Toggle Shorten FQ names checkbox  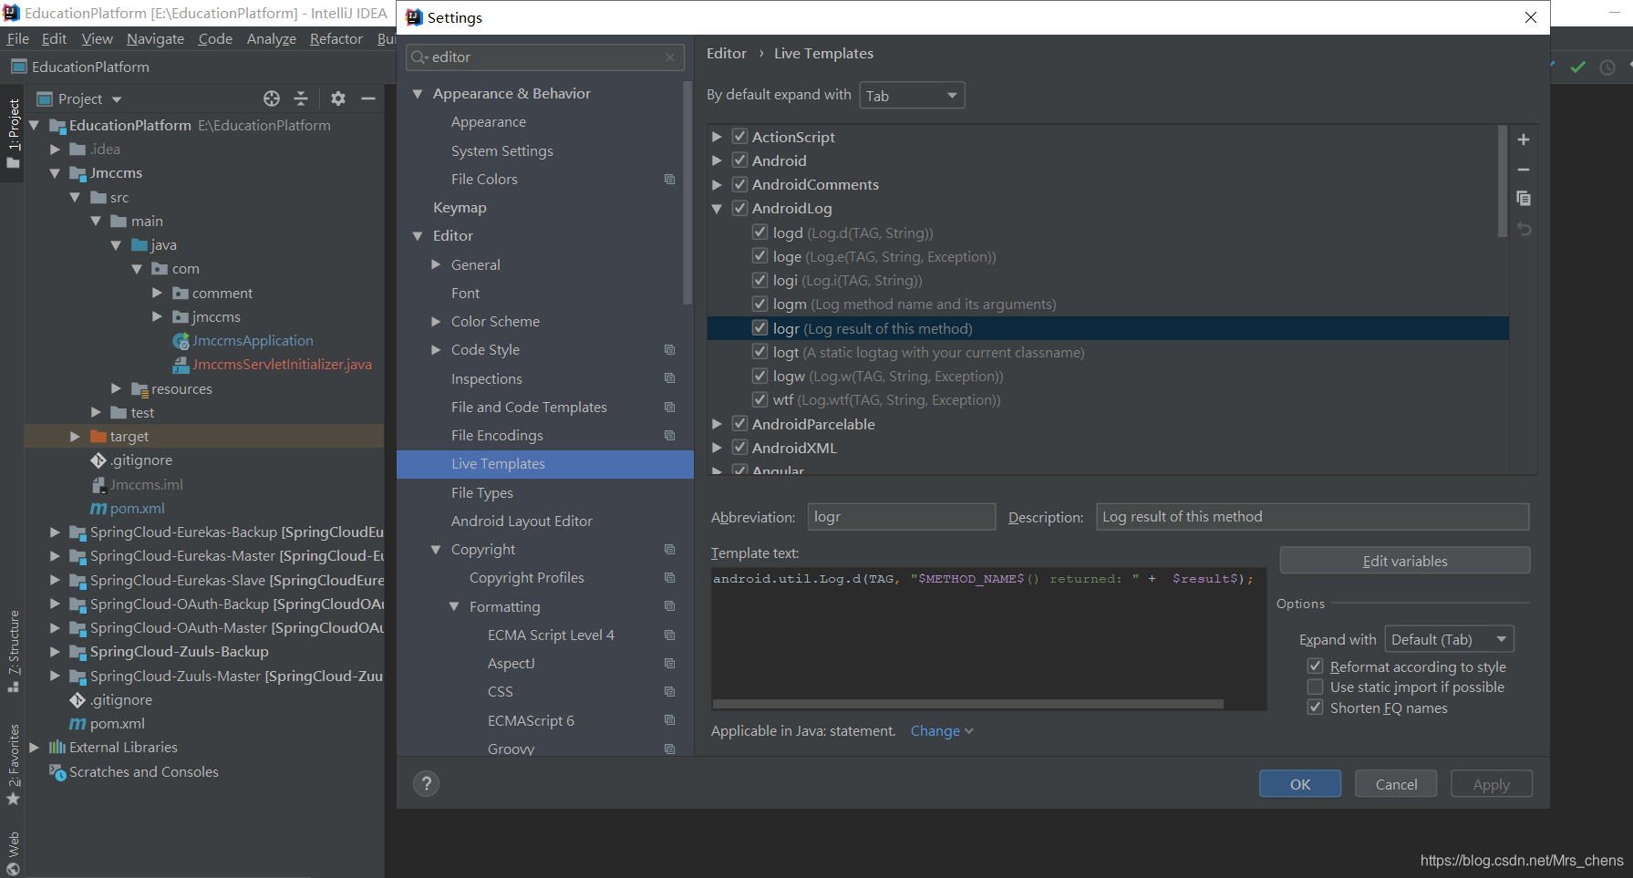pos(1315,708)
